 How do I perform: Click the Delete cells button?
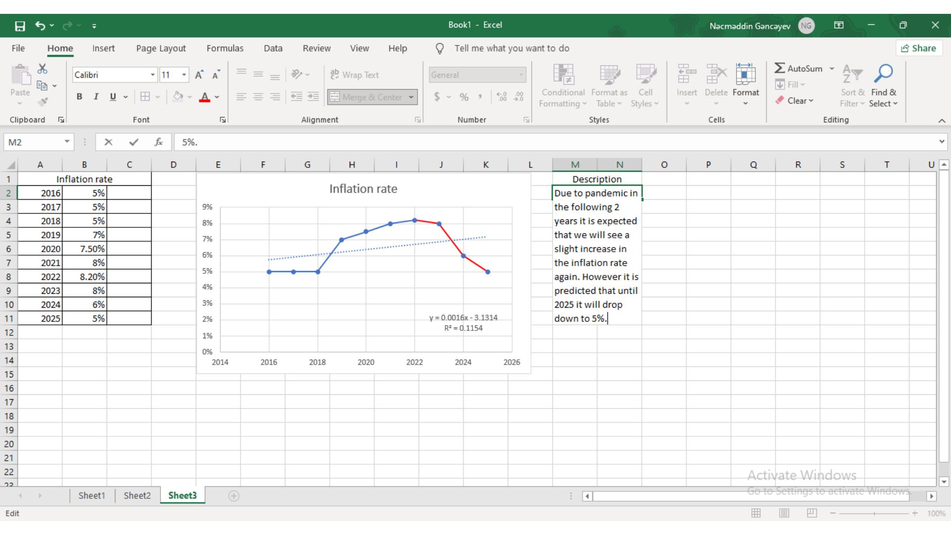pos(716,85)
